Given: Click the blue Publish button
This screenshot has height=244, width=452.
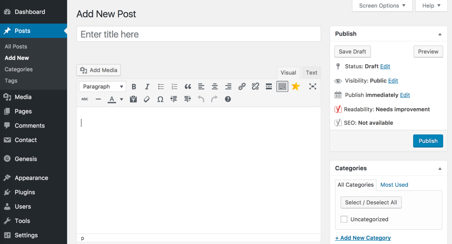Looking at the screenshot, I should [x=428, y=141].
